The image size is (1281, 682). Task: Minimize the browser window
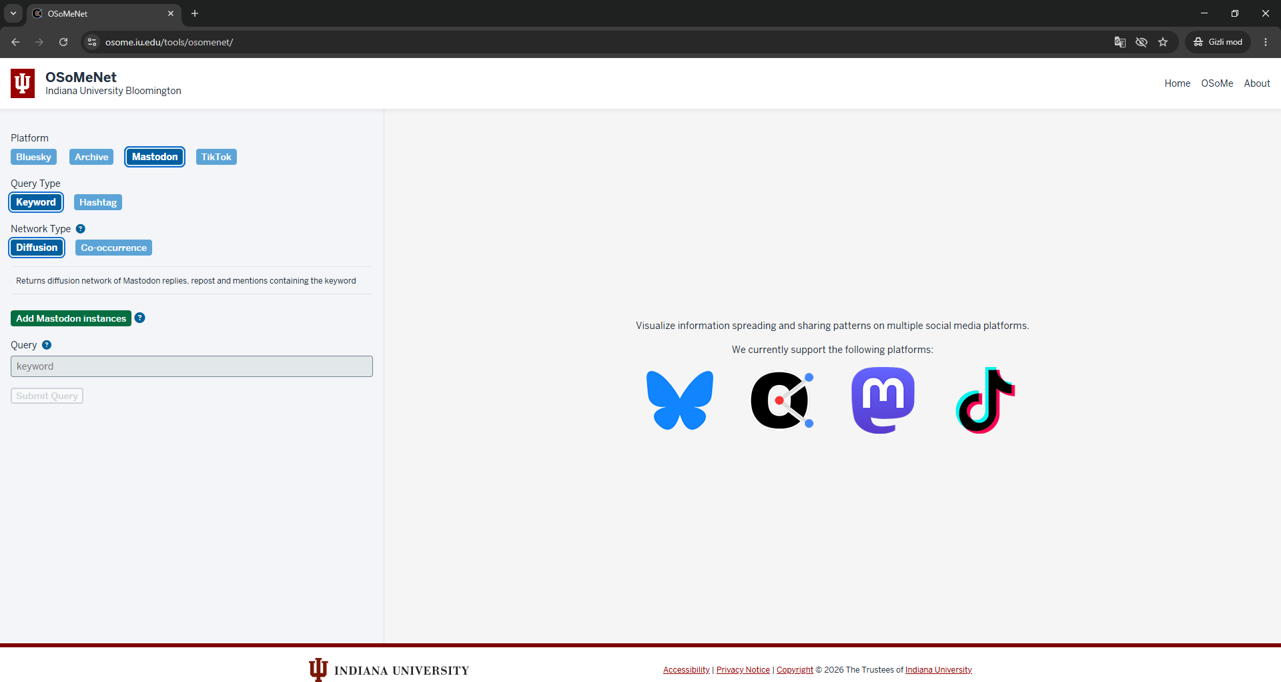[1204, 13]
